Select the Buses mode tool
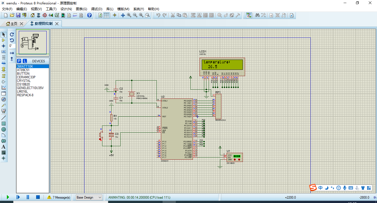 pyautogui.click(x=4, y=63)
